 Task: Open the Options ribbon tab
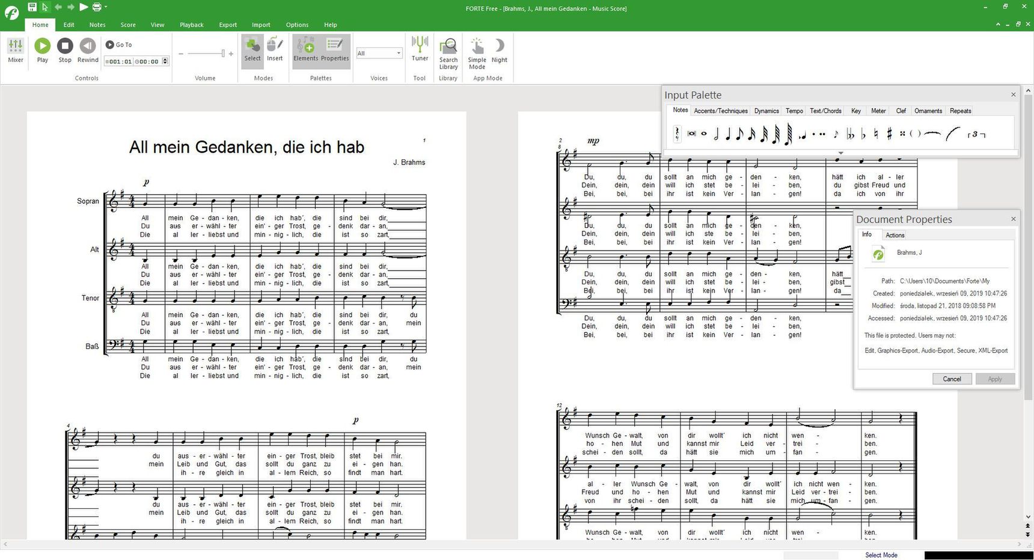297,25
